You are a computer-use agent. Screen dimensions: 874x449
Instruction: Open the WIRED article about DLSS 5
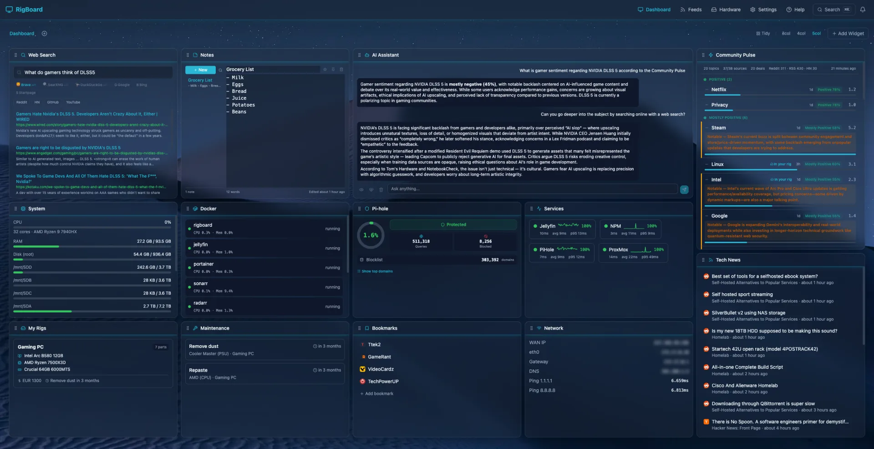click(86, 117)
